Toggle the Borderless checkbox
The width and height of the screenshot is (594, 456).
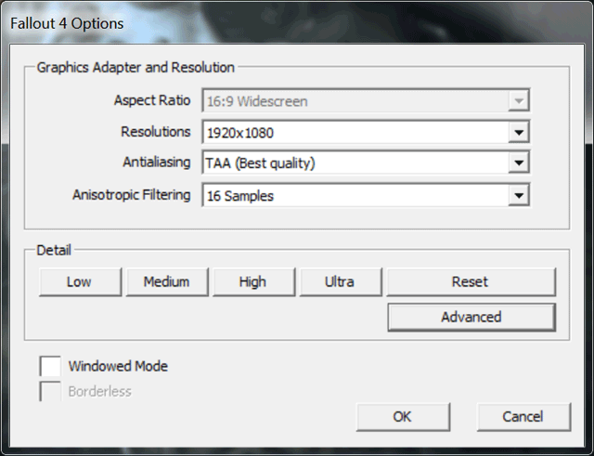tap(50, 392)
